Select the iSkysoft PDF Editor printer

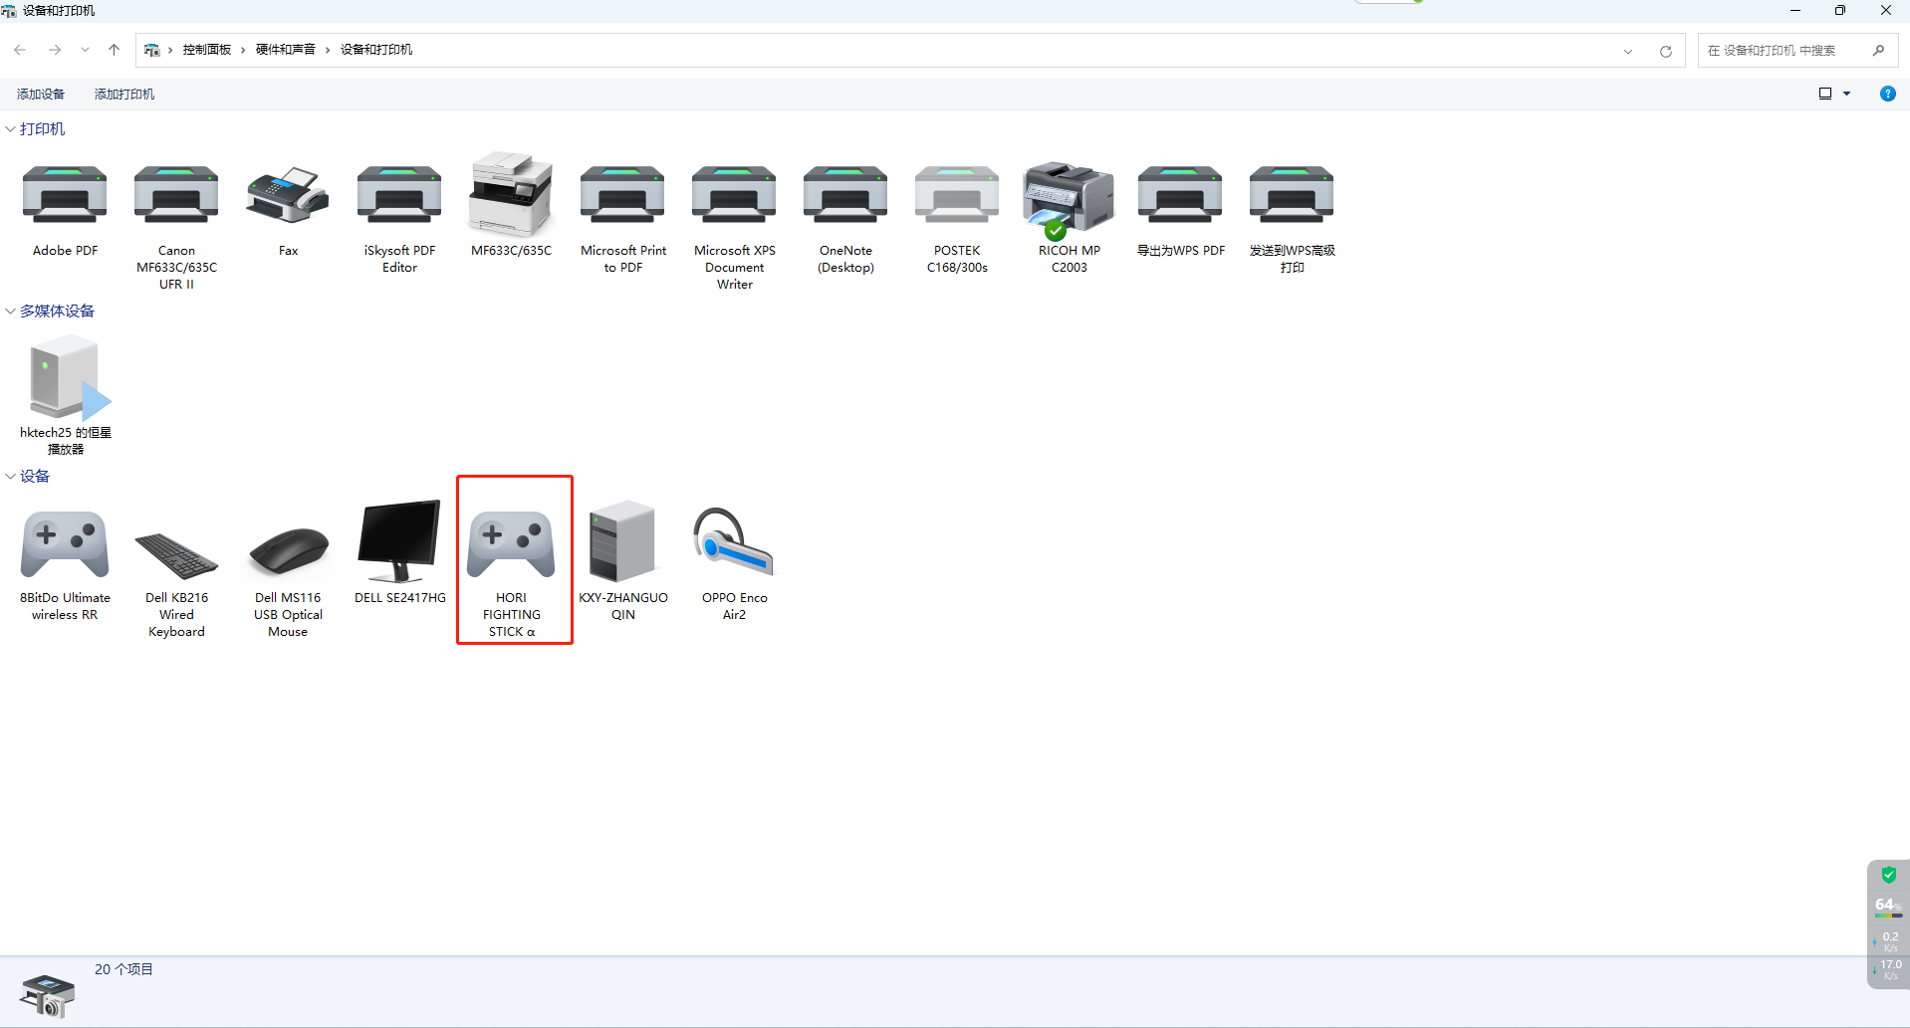[399, 196]
